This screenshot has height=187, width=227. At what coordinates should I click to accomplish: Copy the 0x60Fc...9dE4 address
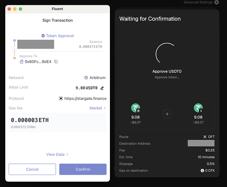56,62
